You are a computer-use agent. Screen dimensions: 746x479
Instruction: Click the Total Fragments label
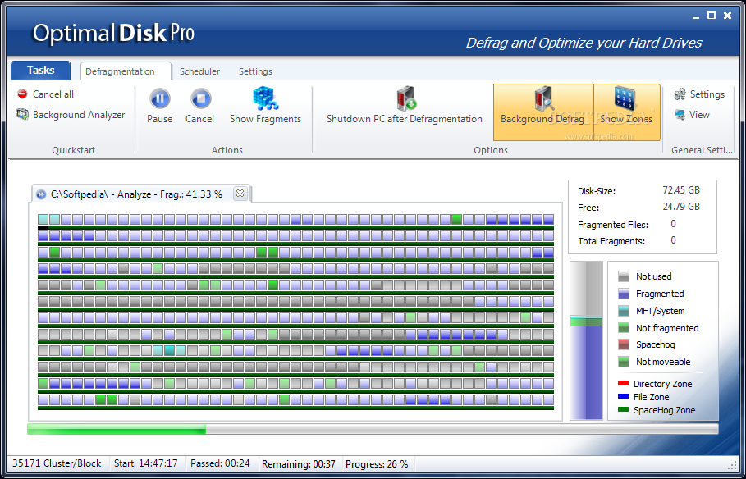coord(611,241)
